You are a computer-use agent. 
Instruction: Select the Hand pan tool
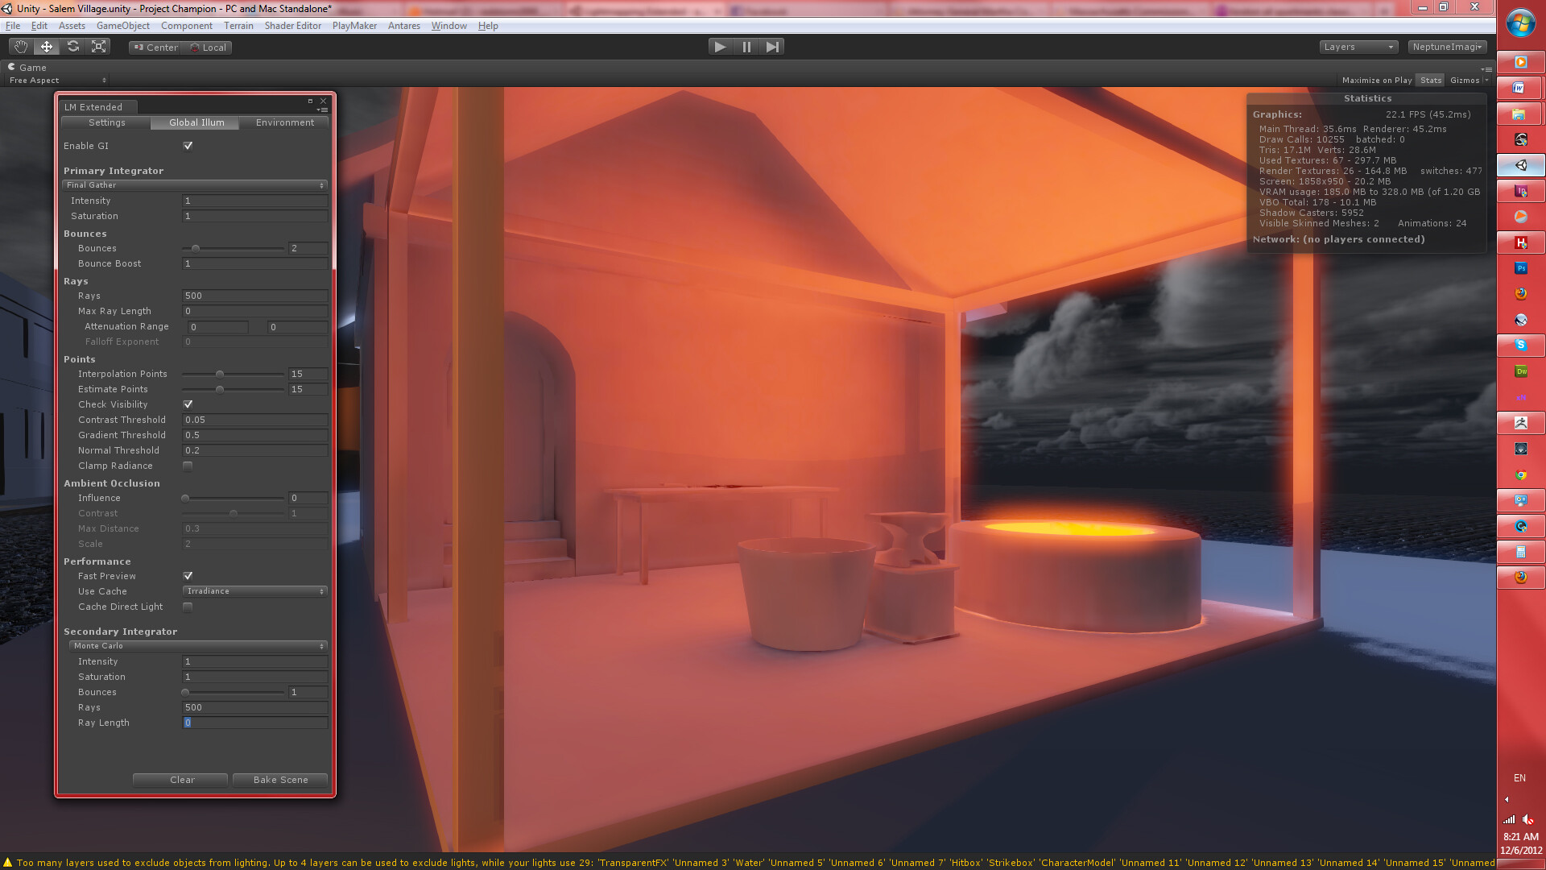(21, 46)
